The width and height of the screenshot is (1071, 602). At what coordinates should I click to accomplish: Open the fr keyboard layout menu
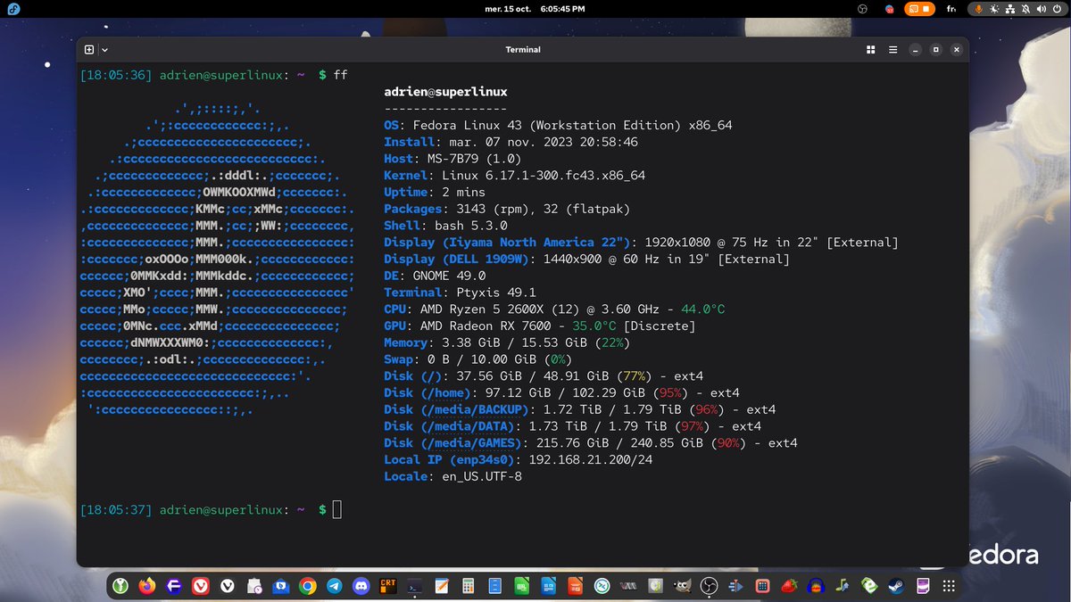point(951,9)
